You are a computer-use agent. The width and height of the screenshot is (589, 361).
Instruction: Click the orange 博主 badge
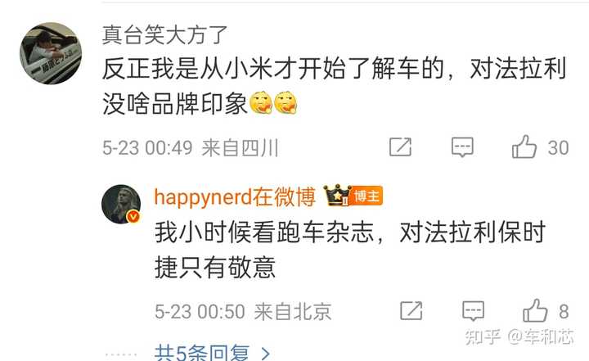click(366, 196)
